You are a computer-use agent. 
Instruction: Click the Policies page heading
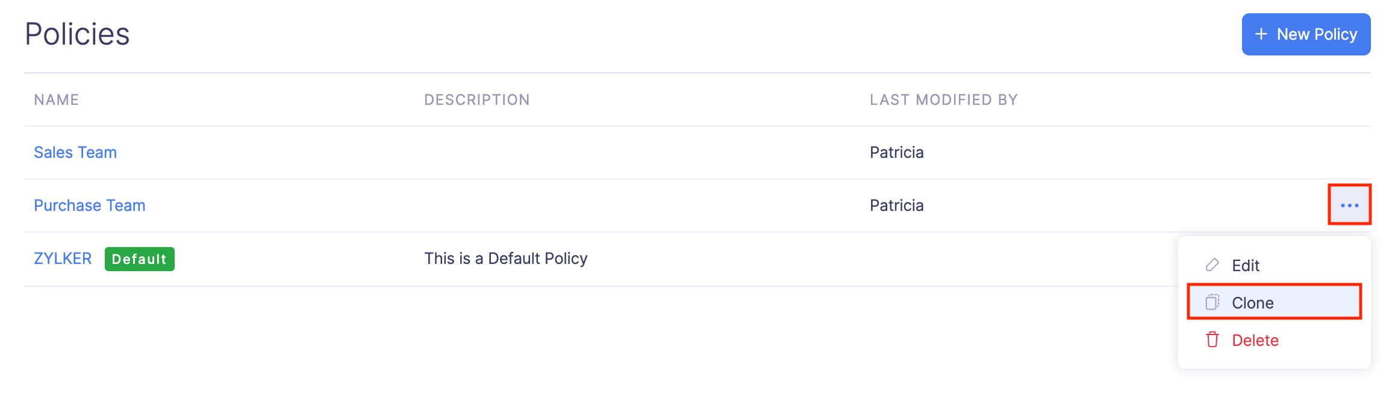coord(77,34)
